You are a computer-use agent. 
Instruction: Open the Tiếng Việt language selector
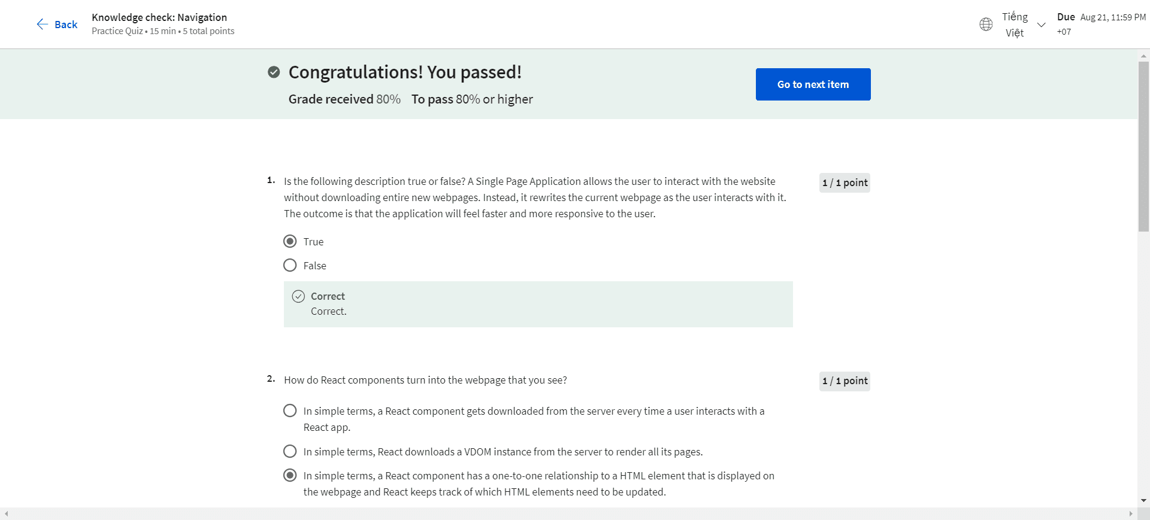(1015, 25)
